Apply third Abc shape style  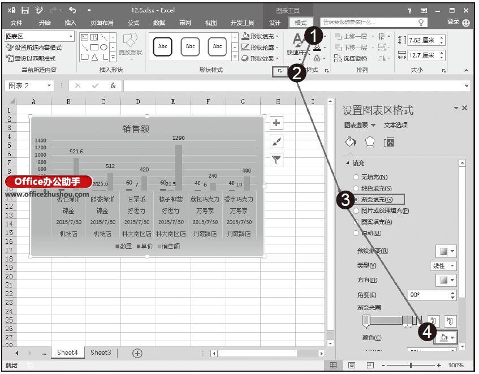click(217, 47)
